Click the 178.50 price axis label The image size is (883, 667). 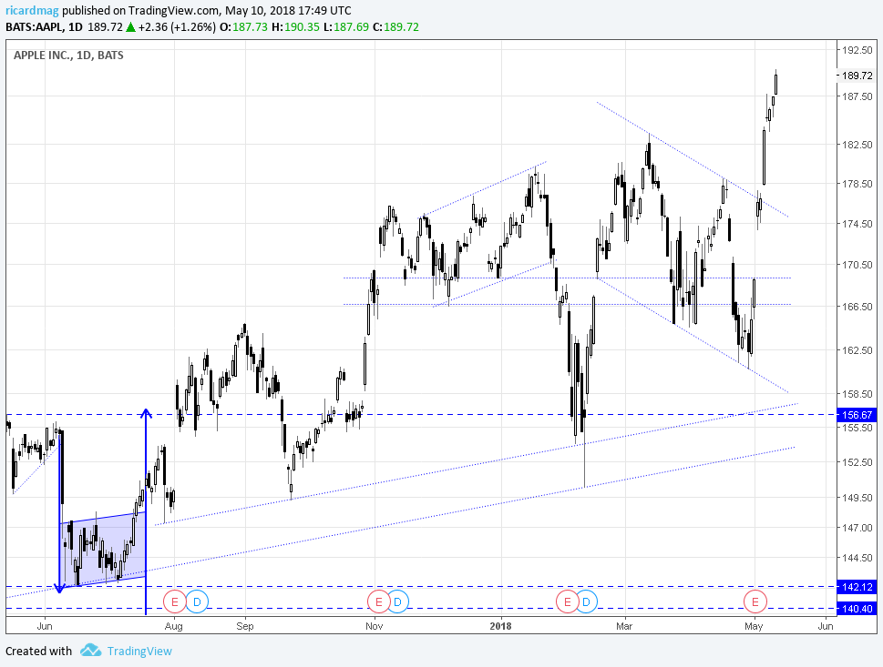[x=857, y=183]
